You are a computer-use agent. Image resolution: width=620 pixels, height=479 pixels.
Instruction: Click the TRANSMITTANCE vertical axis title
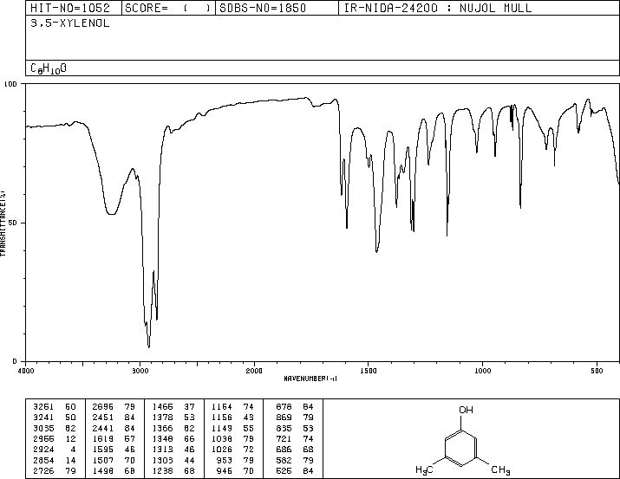[x=3, y=223]
